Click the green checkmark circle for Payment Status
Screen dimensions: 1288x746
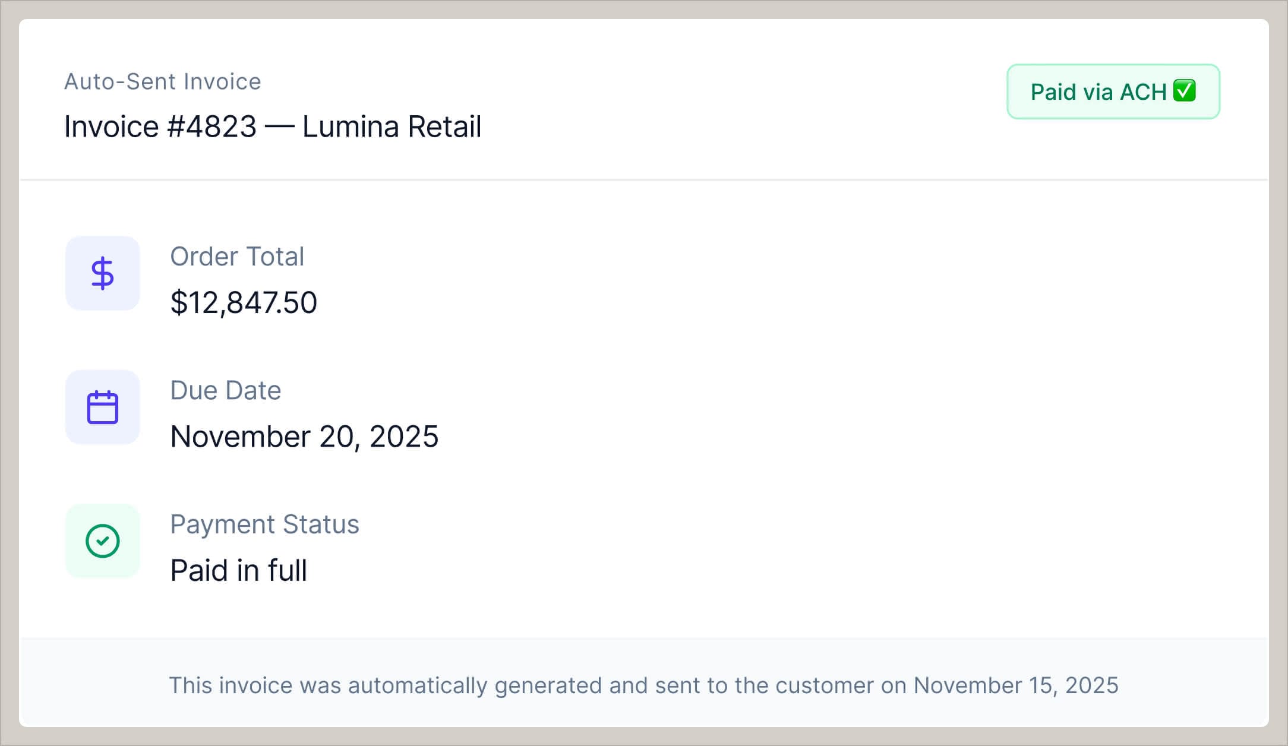pyautogui.click(x=102, y=541)
